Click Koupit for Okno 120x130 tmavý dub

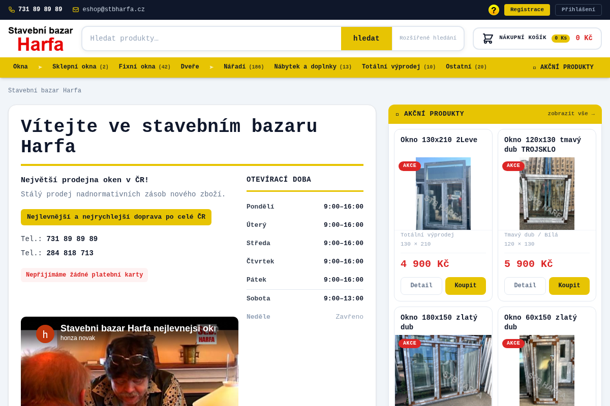pyautogui.click(x=569, y=286)
